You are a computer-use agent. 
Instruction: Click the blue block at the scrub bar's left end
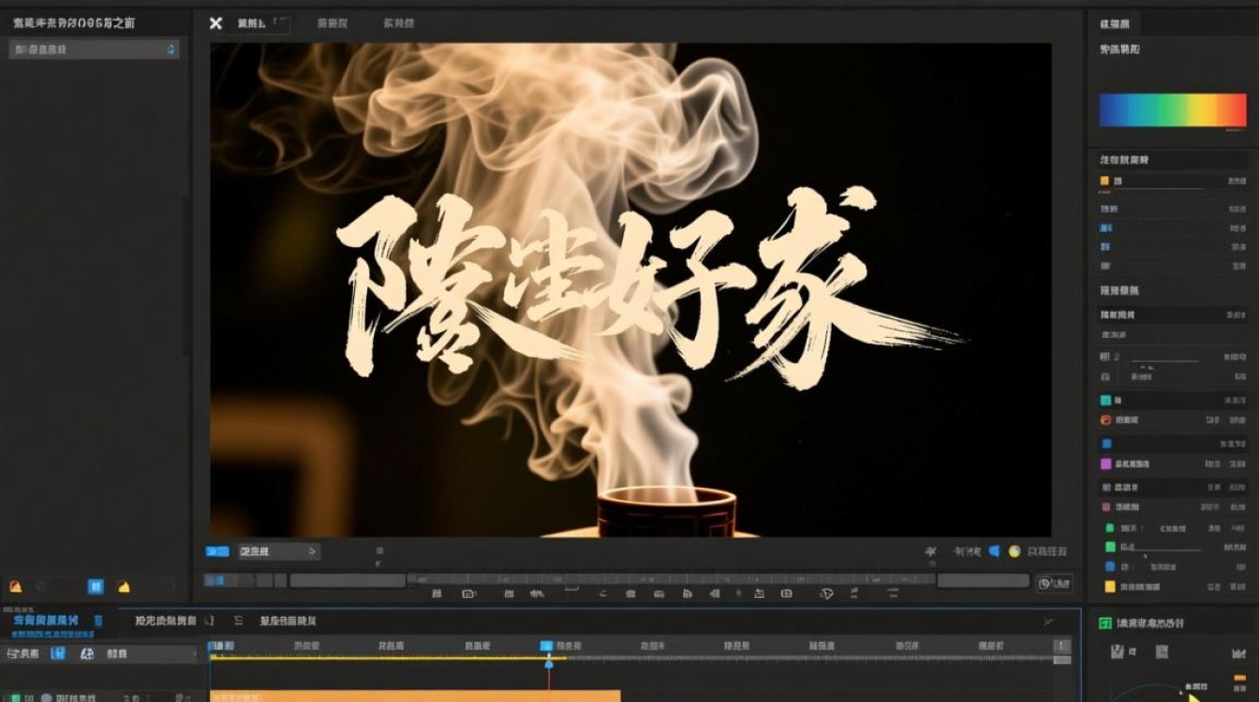pyautogui.click(x=215, y=581)
